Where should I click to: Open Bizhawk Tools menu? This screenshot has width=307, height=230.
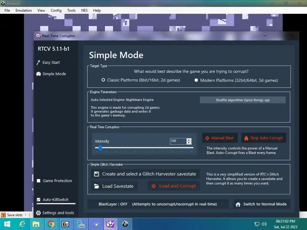[71, 10]
